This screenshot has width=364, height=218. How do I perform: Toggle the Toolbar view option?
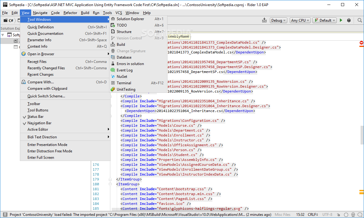(65, 104)
